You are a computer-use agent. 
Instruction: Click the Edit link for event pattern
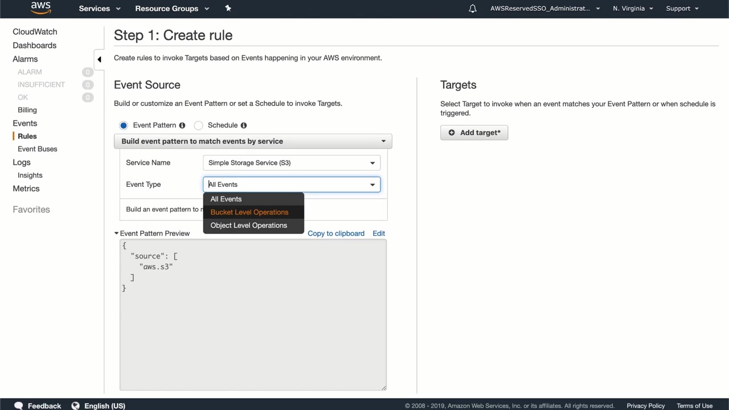tap(379, 233)
